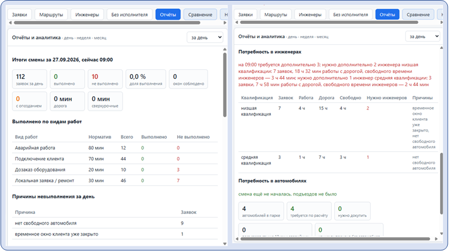Click the '0 мин дорога' card
The width and height of the screenshot is (449, 251).
point(68,101)
